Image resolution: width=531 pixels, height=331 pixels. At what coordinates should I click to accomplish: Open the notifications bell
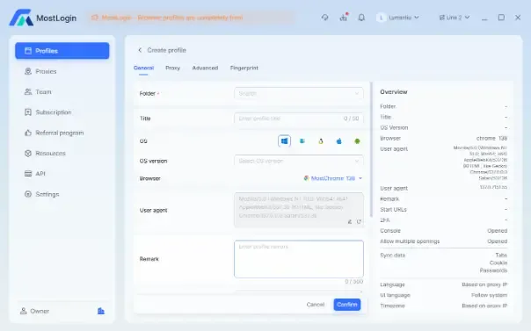point(361,18)
